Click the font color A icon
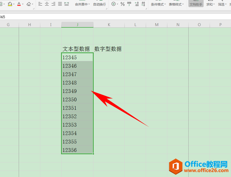231x177 pixels. tap(19, 4)
